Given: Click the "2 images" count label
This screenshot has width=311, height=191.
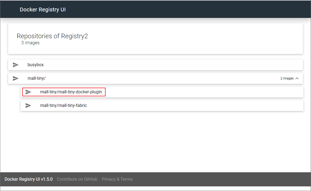Looking at the screenshot, I should coord(287,78).
